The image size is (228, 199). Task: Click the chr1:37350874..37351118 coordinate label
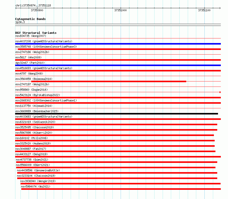33,5
